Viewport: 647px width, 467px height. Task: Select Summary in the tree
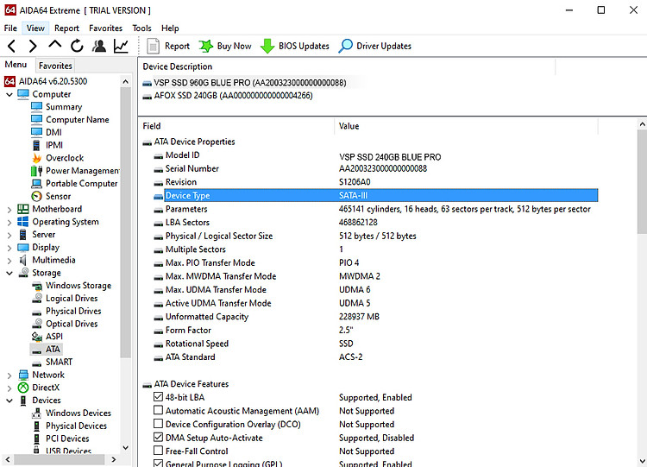tap(64, 107)
